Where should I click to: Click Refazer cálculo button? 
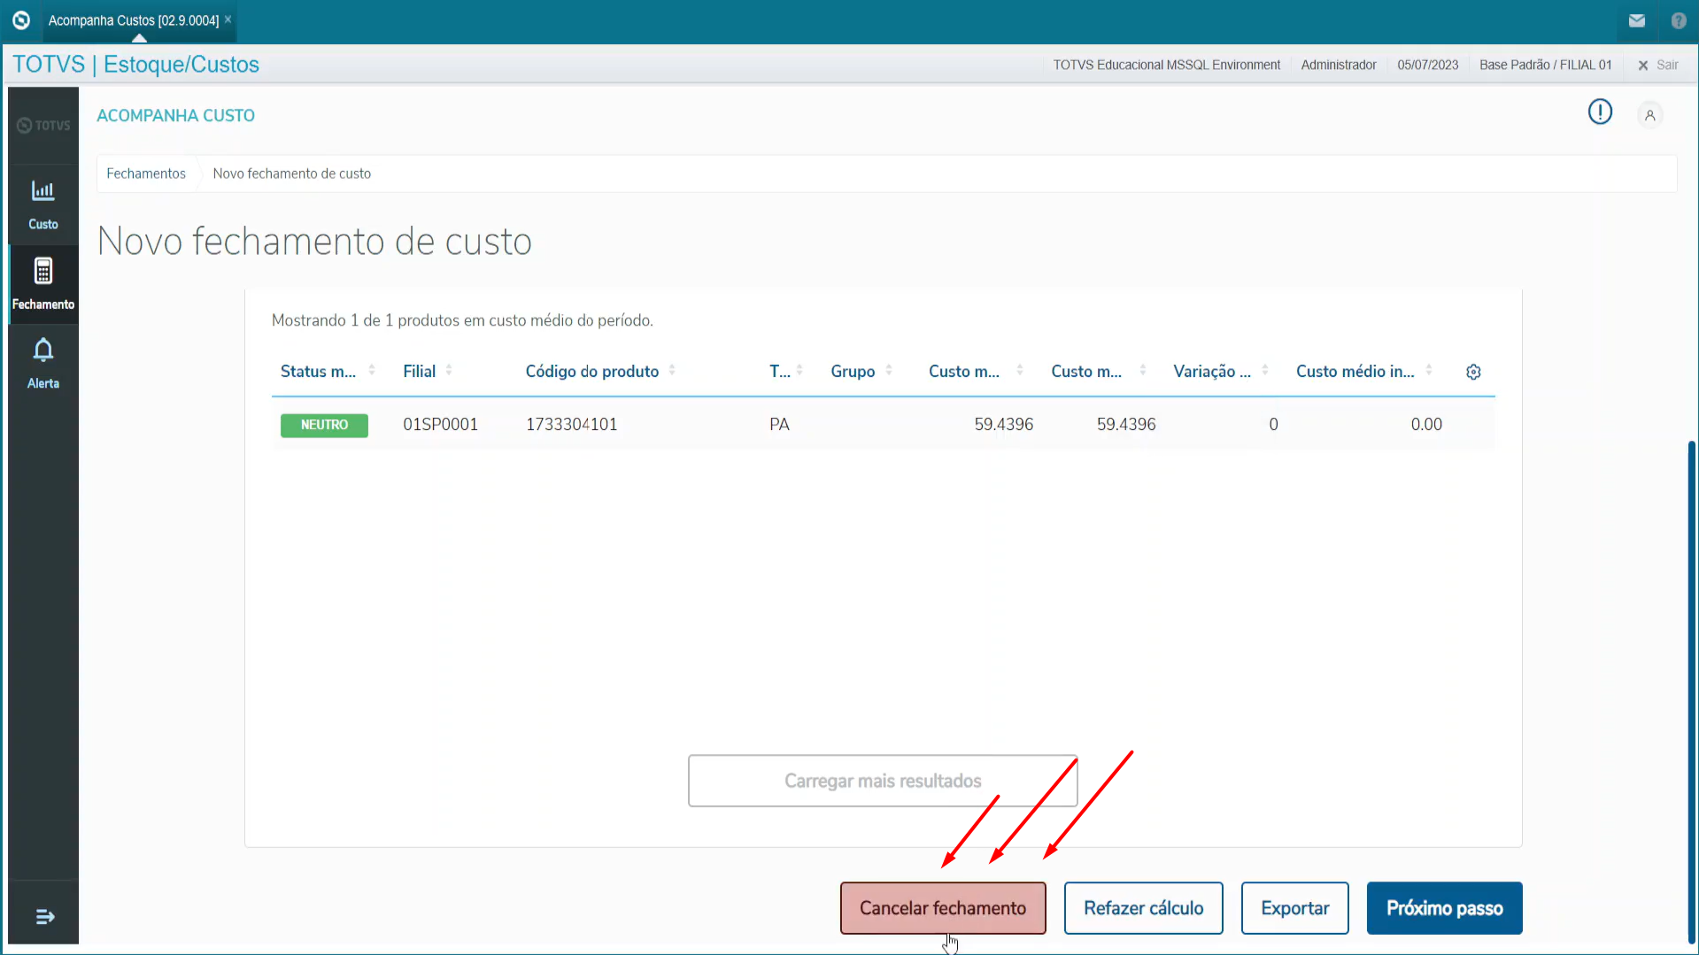pos(1143,908)
